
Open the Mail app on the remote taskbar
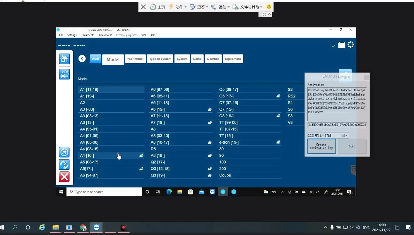click(x=201, y=192)
